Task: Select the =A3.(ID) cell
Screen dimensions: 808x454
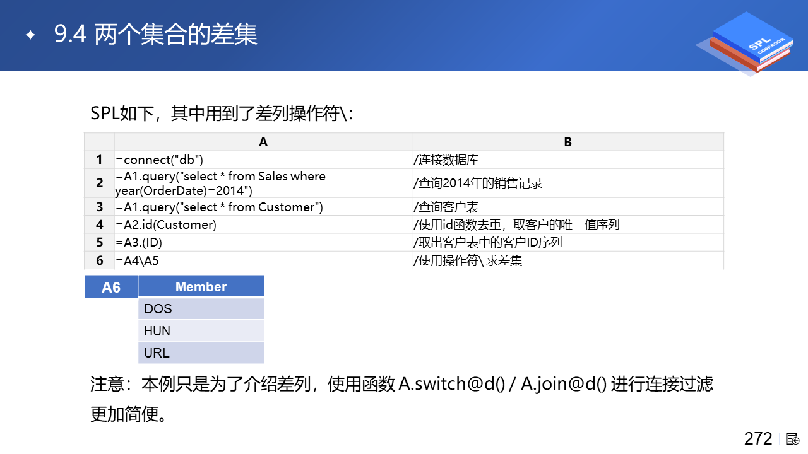Action: (263, 242)
